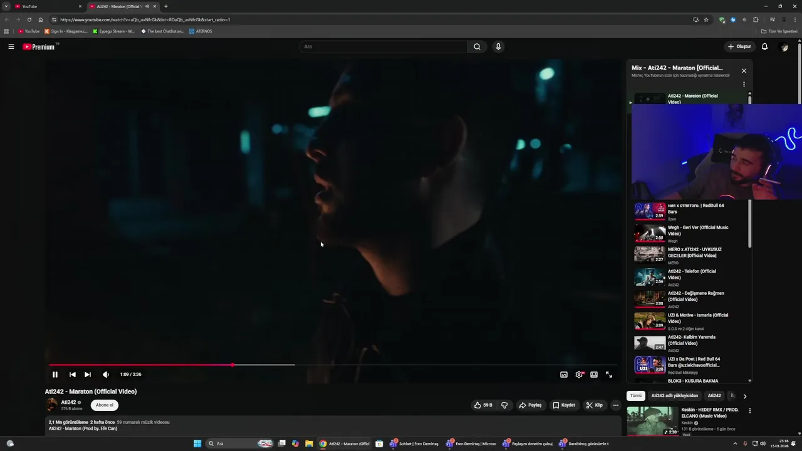Open the Extensions puzzle icon
The image size is (802, 451).
[756, 19]
